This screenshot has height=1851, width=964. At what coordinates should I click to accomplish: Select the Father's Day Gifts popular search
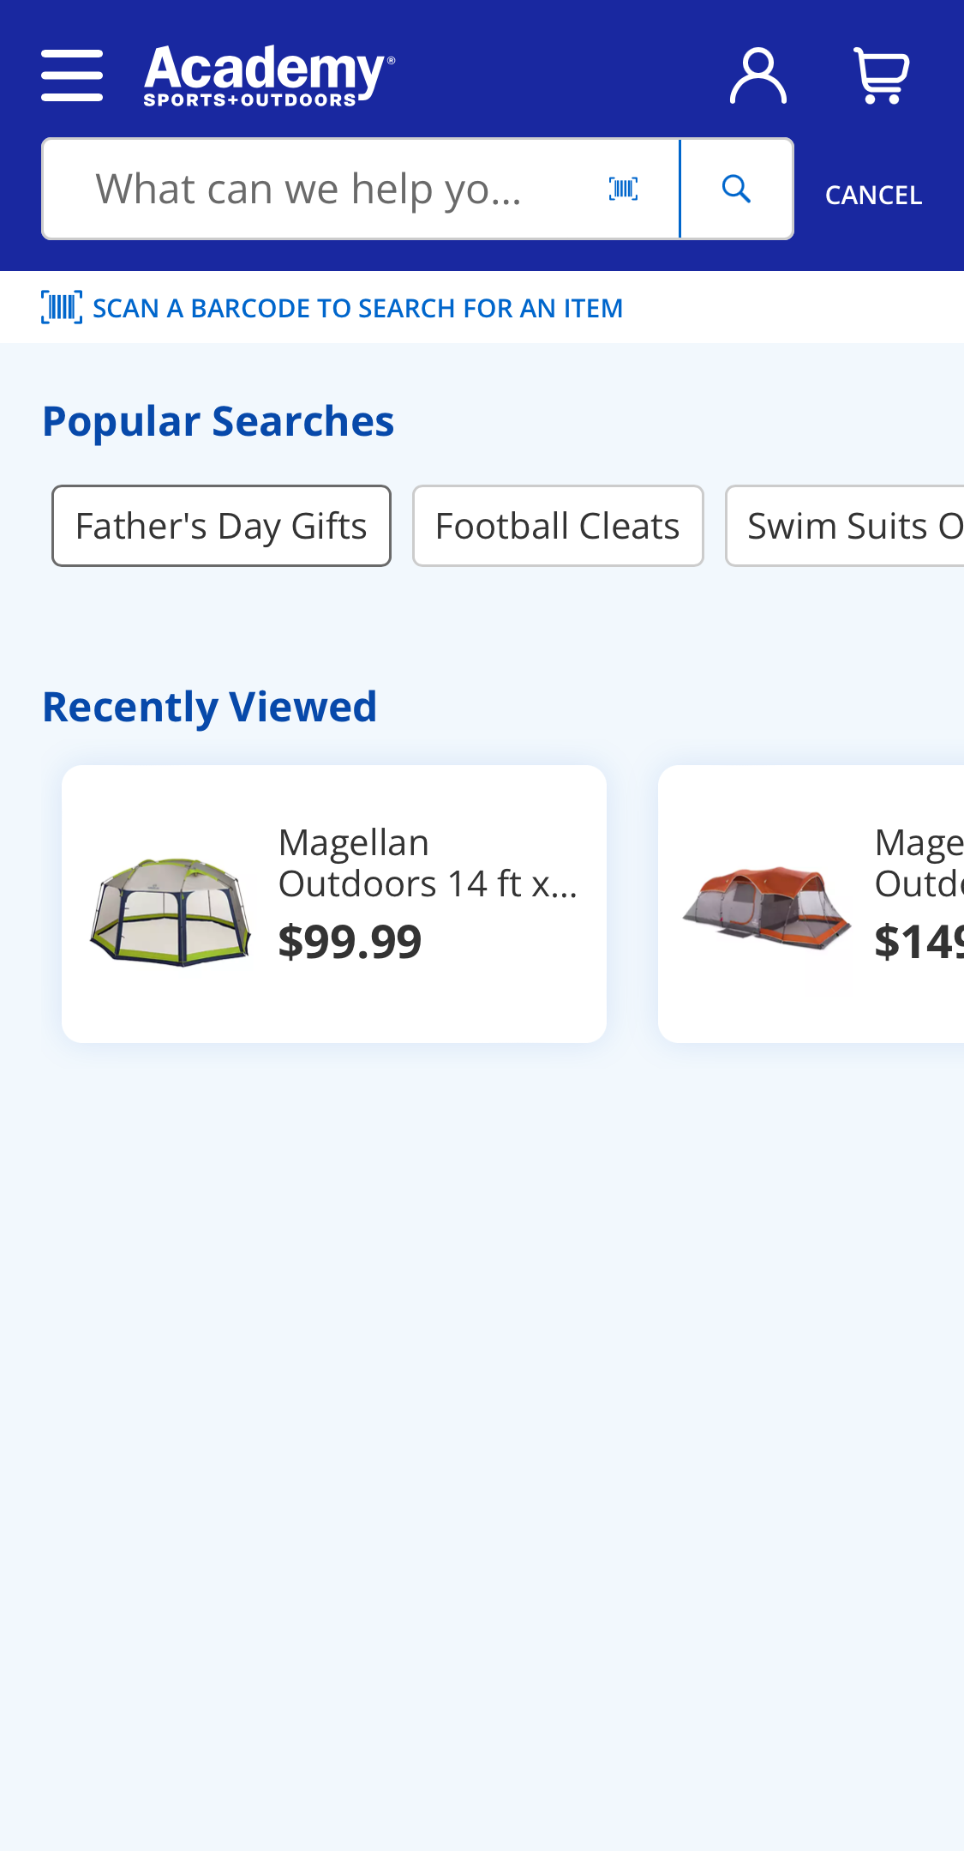pos(221,526)
